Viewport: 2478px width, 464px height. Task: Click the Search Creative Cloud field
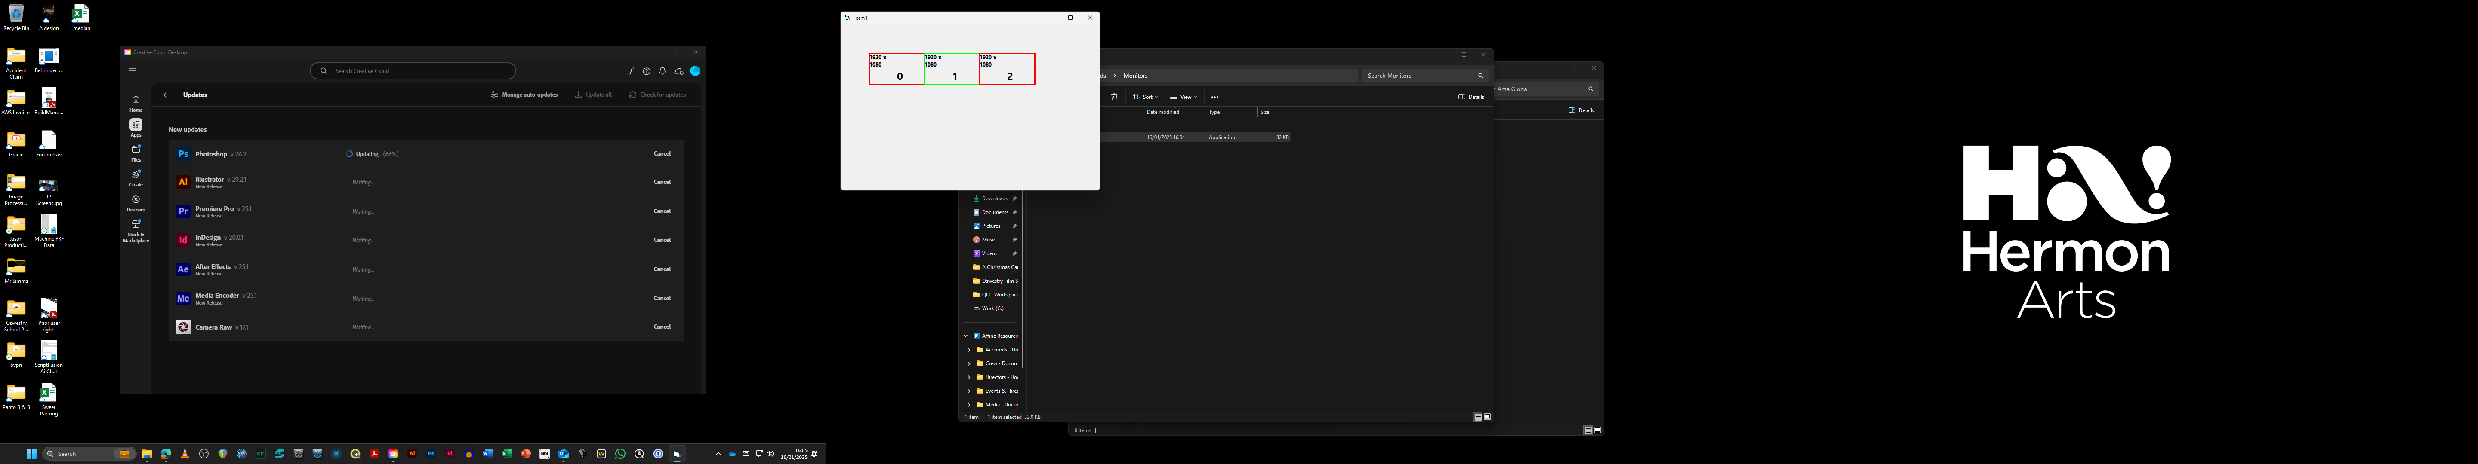pos(413,71)
